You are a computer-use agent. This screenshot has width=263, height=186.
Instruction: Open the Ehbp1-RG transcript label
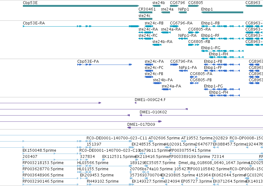click(211, 48)
